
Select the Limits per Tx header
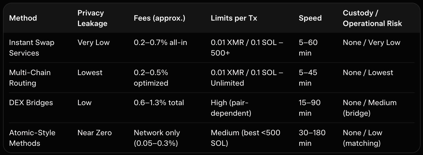(234, 18)
